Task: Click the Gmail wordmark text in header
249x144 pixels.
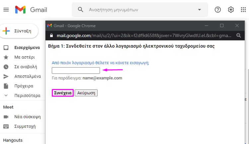Action: (39, 10)
